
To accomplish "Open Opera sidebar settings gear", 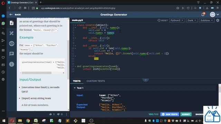I will pos(3,79).
